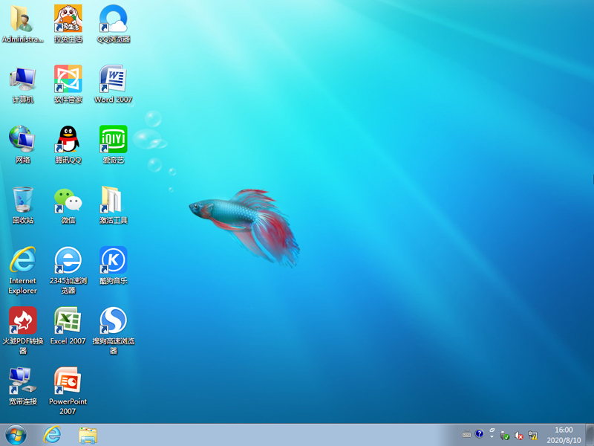Screen dimensions: 594x446
Task: Expand the language bar options arrow
Action: (492, 436)
